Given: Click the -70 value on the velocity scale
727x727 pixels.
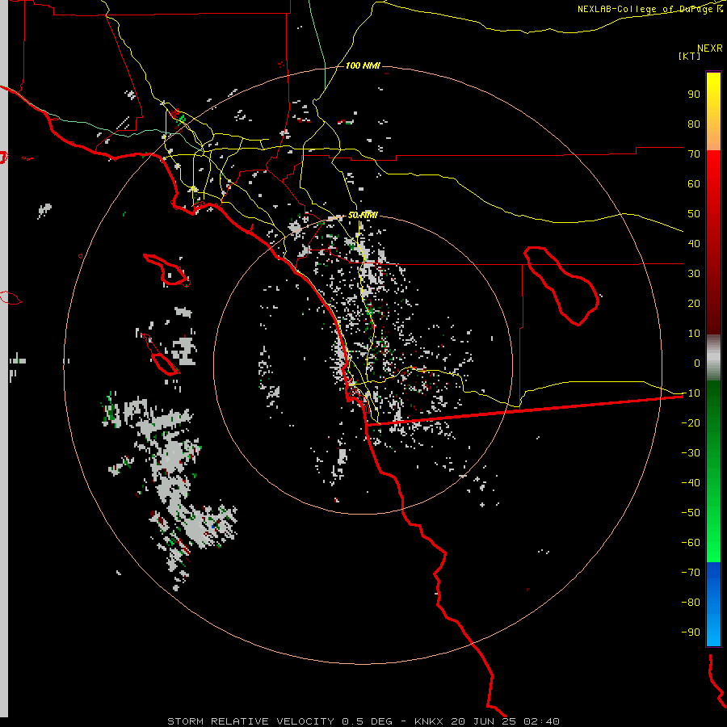Looking at the screenshot, I should 691,573.
